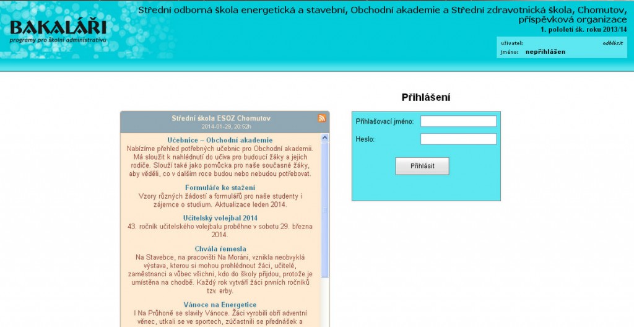Open the Formuláře ke stažení link

tap(220, 188)
